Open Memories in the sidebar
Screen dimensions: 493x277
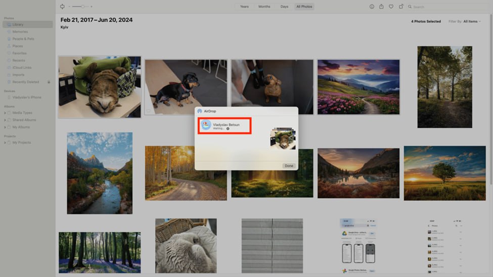pyautogui.click(x=20, y=32)
